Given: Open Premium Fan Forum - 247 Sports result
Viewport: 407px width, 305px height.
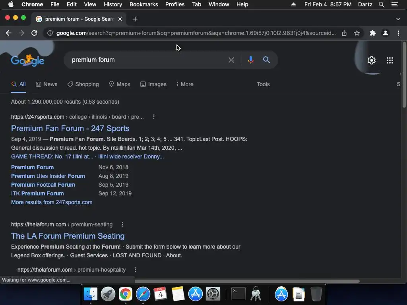Looking at the screenshot, I should (70, 128).
